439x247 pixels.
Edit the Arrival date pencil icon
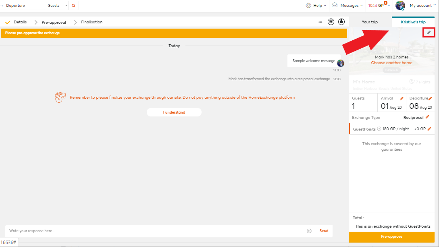coord(402,98)
